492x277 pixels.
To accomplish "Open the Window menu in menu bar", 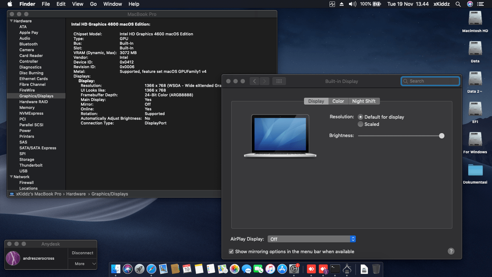I will tap(112, 4).
